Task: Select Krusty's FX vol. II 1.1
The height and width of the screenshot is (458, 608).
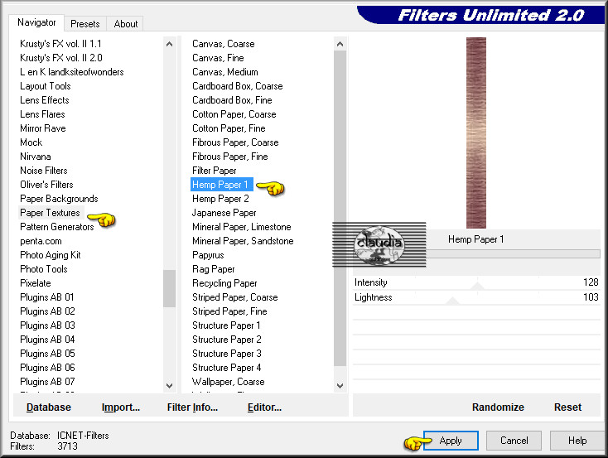Action: [x=60, y=44]
